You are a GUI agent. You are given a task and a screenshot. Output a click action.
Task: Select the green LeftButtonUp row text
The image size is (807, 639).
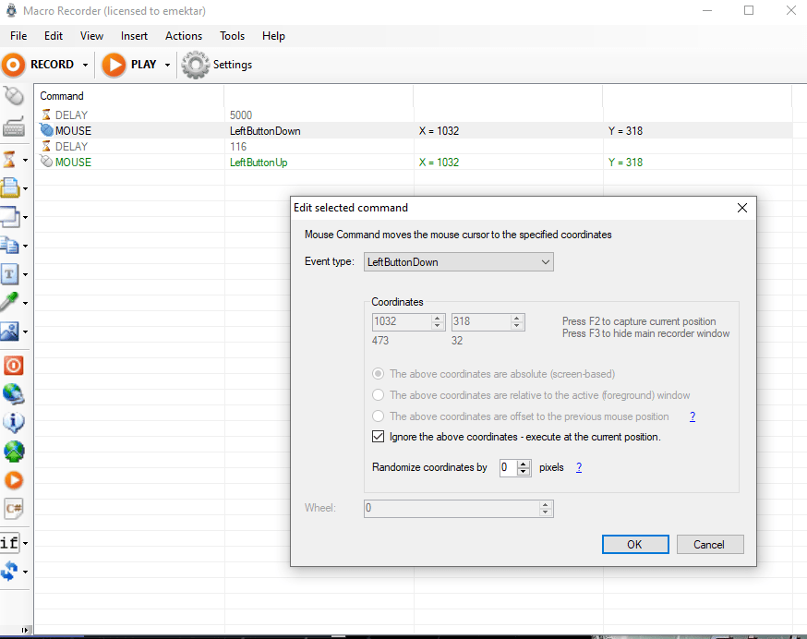click(x=259, y=163)
